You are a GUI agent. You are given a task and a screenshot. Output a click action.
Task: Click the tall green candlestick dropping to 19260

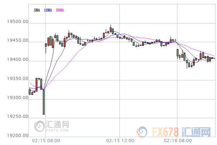click(44, 102)
